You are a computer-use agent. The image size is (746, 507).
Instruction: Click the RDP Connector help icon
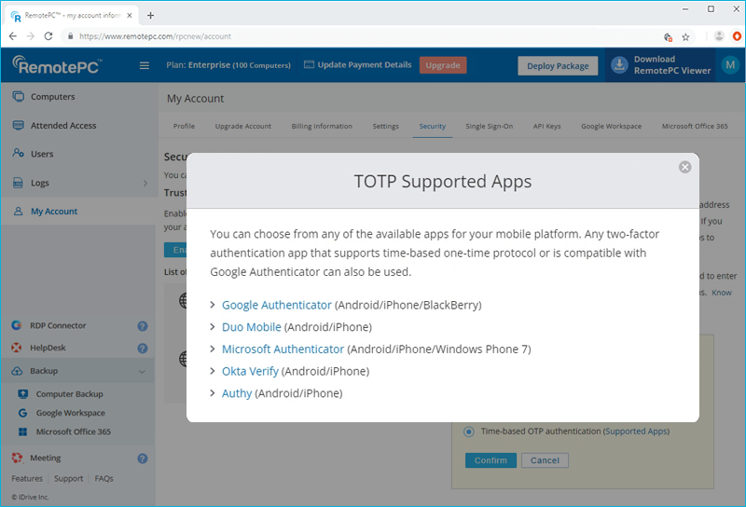(143, 326)
